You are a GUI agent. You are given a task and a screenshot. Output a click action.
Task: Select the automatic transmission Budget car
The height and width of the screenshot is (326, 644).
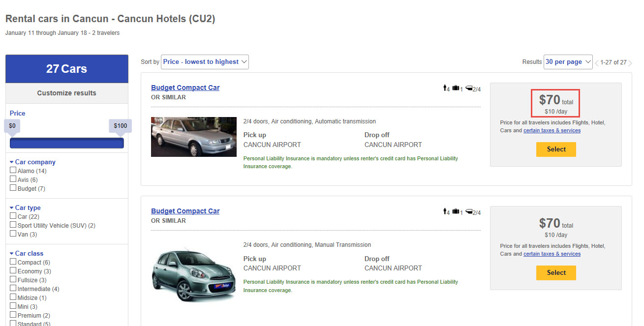tap(556, 149)
